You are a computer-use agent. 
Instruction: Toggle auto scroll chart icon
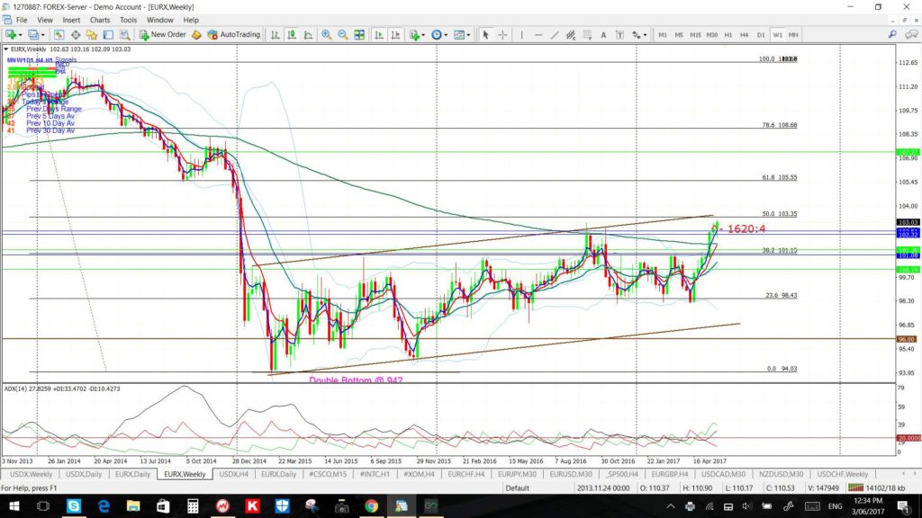(x=379, y=35)
